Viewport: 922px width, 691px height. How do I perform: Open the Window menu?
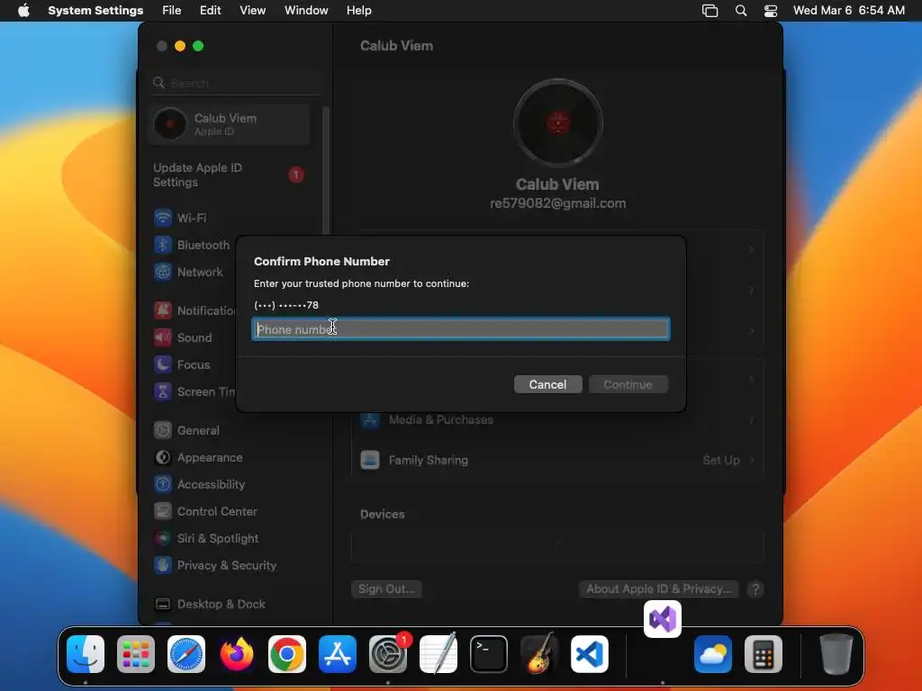click(x=306, y=11)
